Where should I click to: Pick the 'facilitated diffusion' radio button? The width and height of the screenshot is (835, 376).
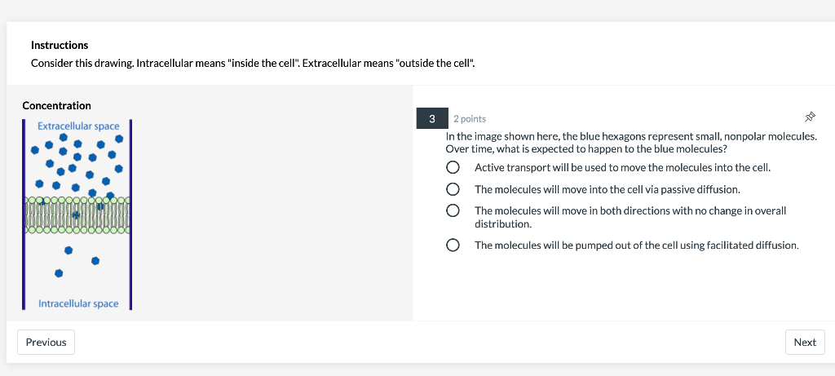(453, 245)
